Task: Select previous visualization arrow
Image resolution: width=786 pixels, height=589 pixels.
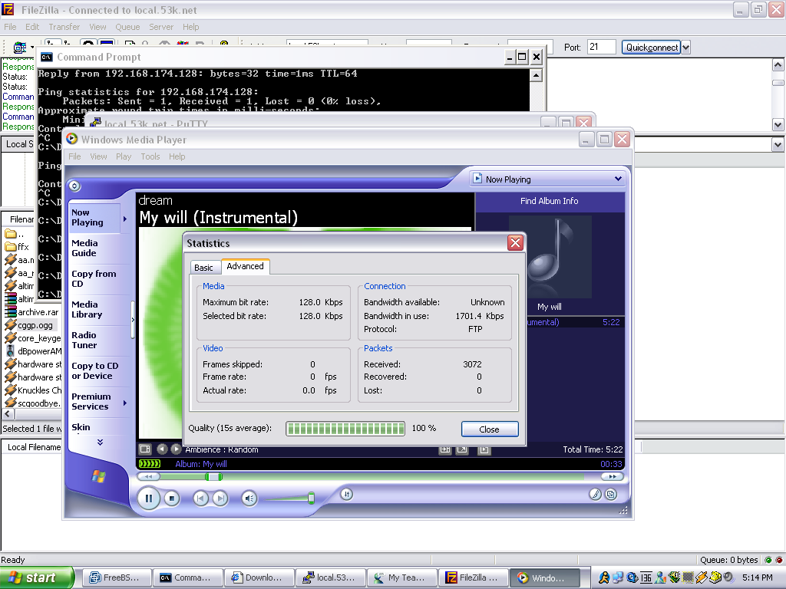Action: [162, 449]
